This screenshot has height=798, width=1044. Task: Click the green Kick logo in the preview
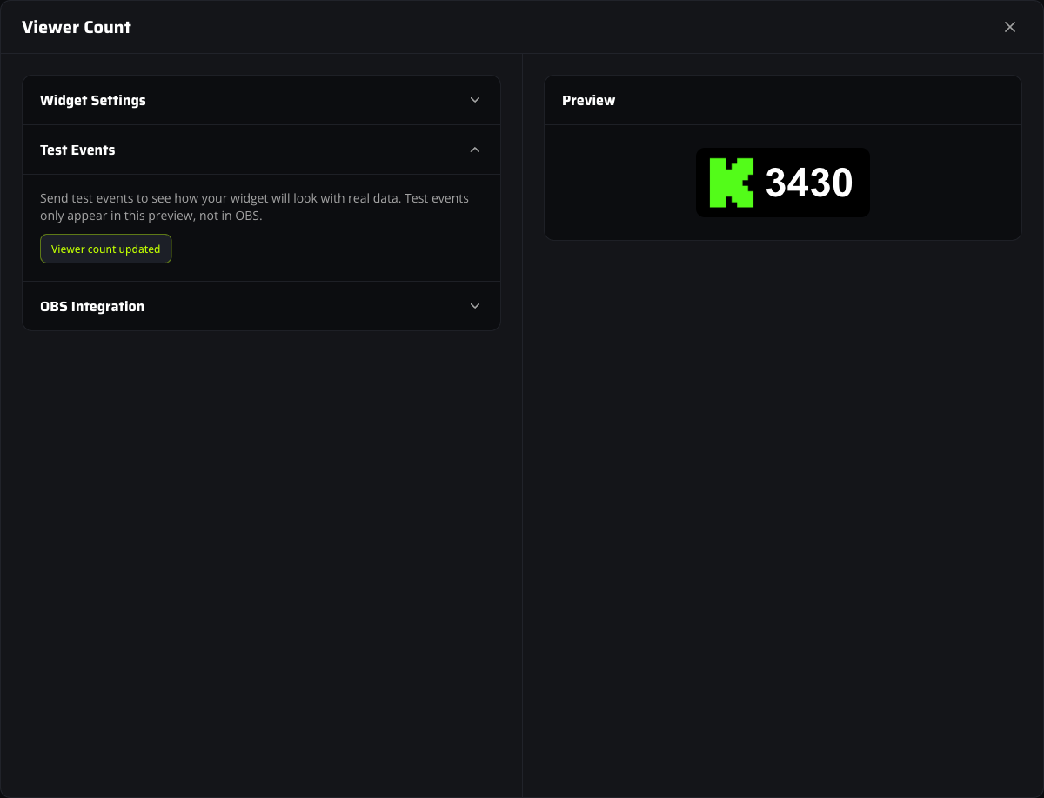pos(732,183)
